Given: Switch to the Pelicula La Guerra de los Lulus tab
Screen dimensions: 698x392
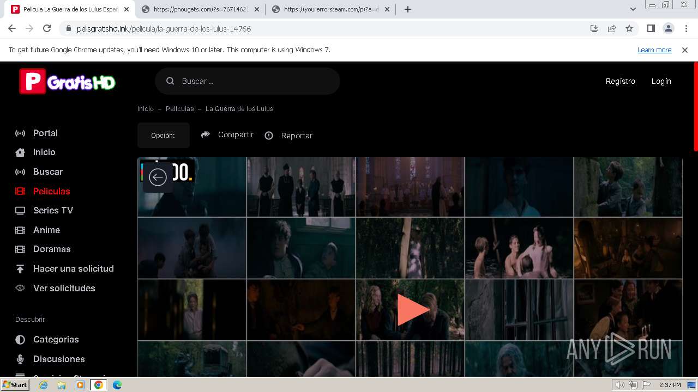Looking at the screenshot, I should (70, 9).
